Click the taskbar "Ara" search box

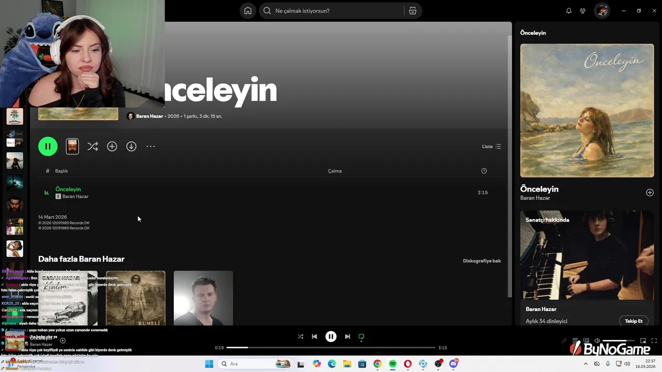pyautogui.click(x=255, y=364)
